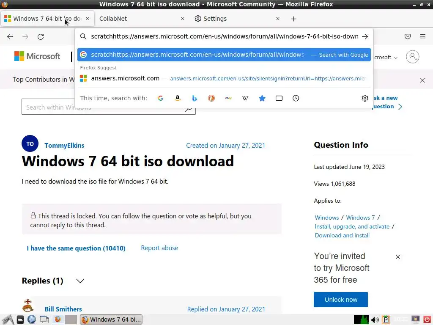Click the Search within Windows field

(109, 107)
